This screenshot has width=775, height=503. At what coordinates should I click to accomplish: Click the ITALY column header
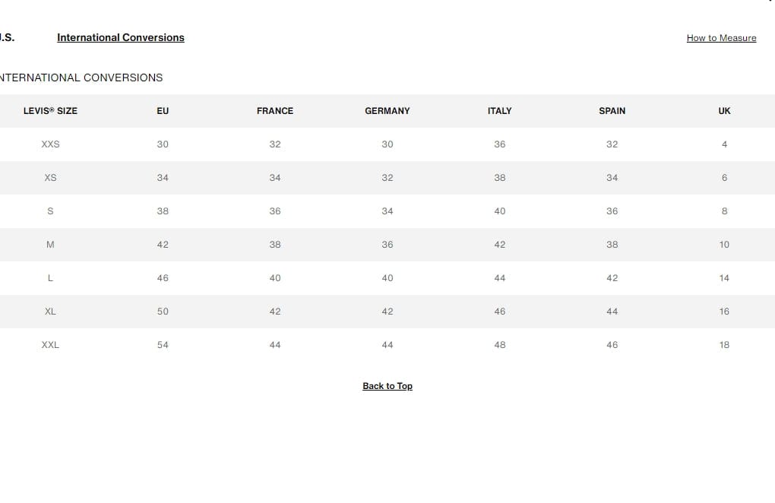click(500, 111)
